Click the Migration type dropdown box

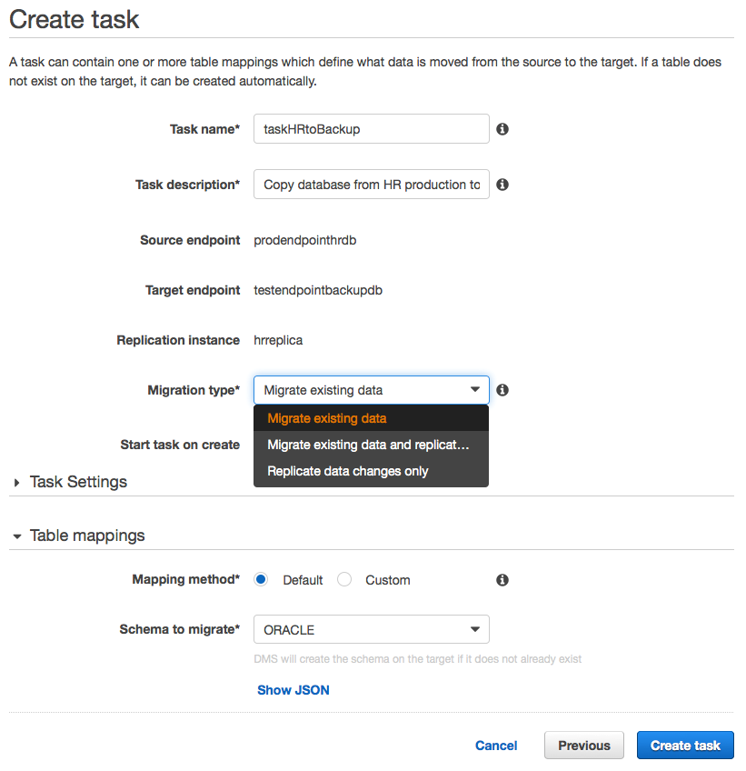point(363,390)
